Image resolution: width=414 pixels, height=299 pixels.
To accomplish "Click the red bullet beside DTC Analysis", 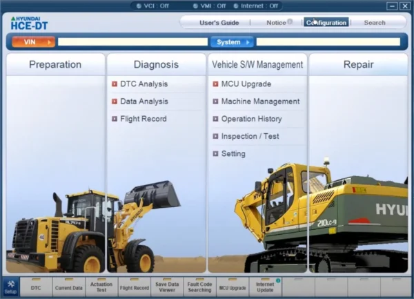I will pos(115,84).
